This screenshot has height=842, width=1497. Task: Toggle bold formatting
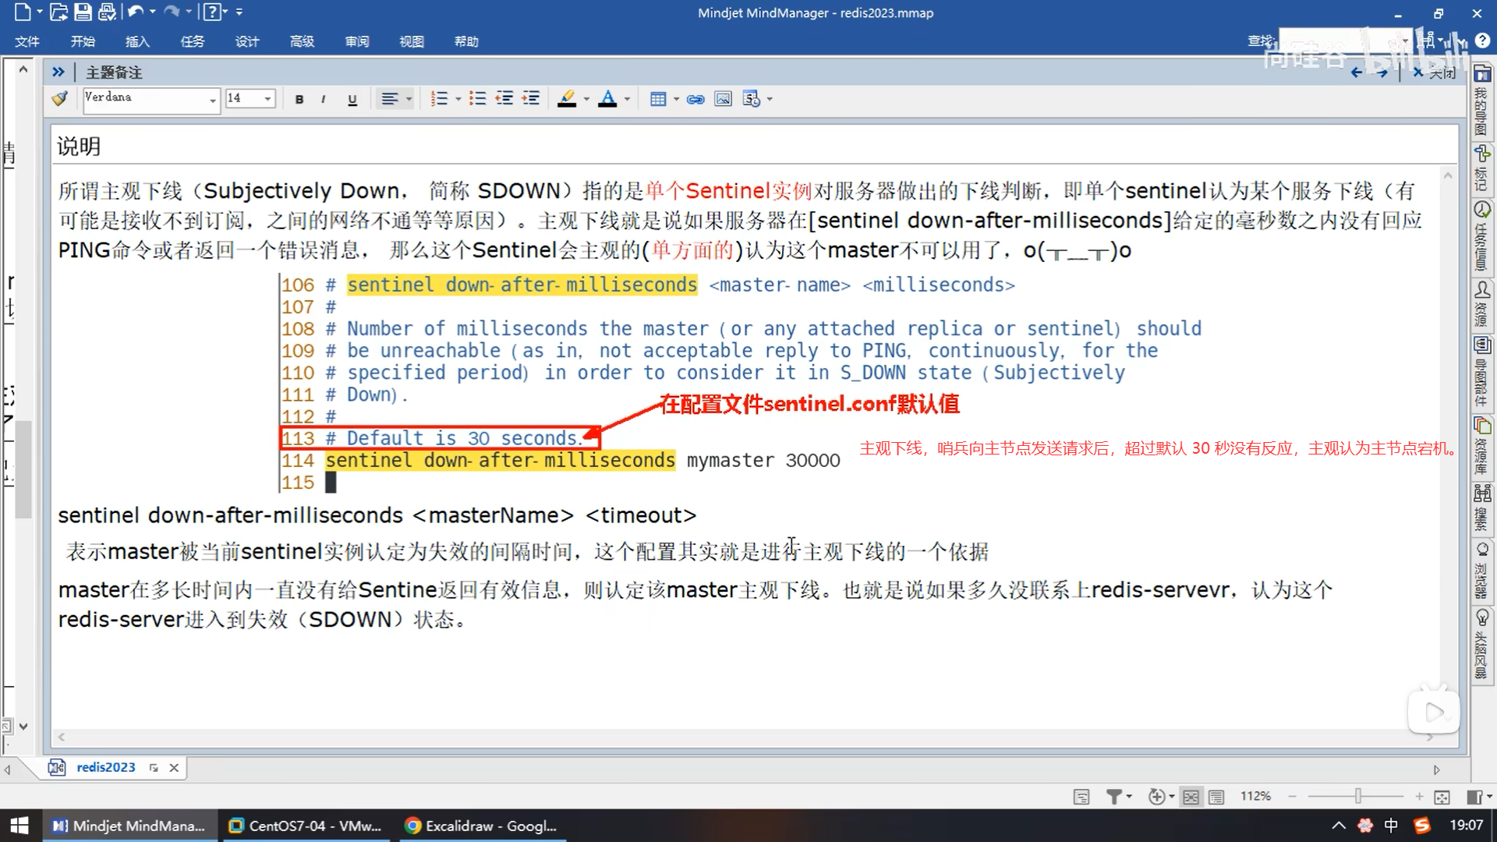click(x=299, y=99)
